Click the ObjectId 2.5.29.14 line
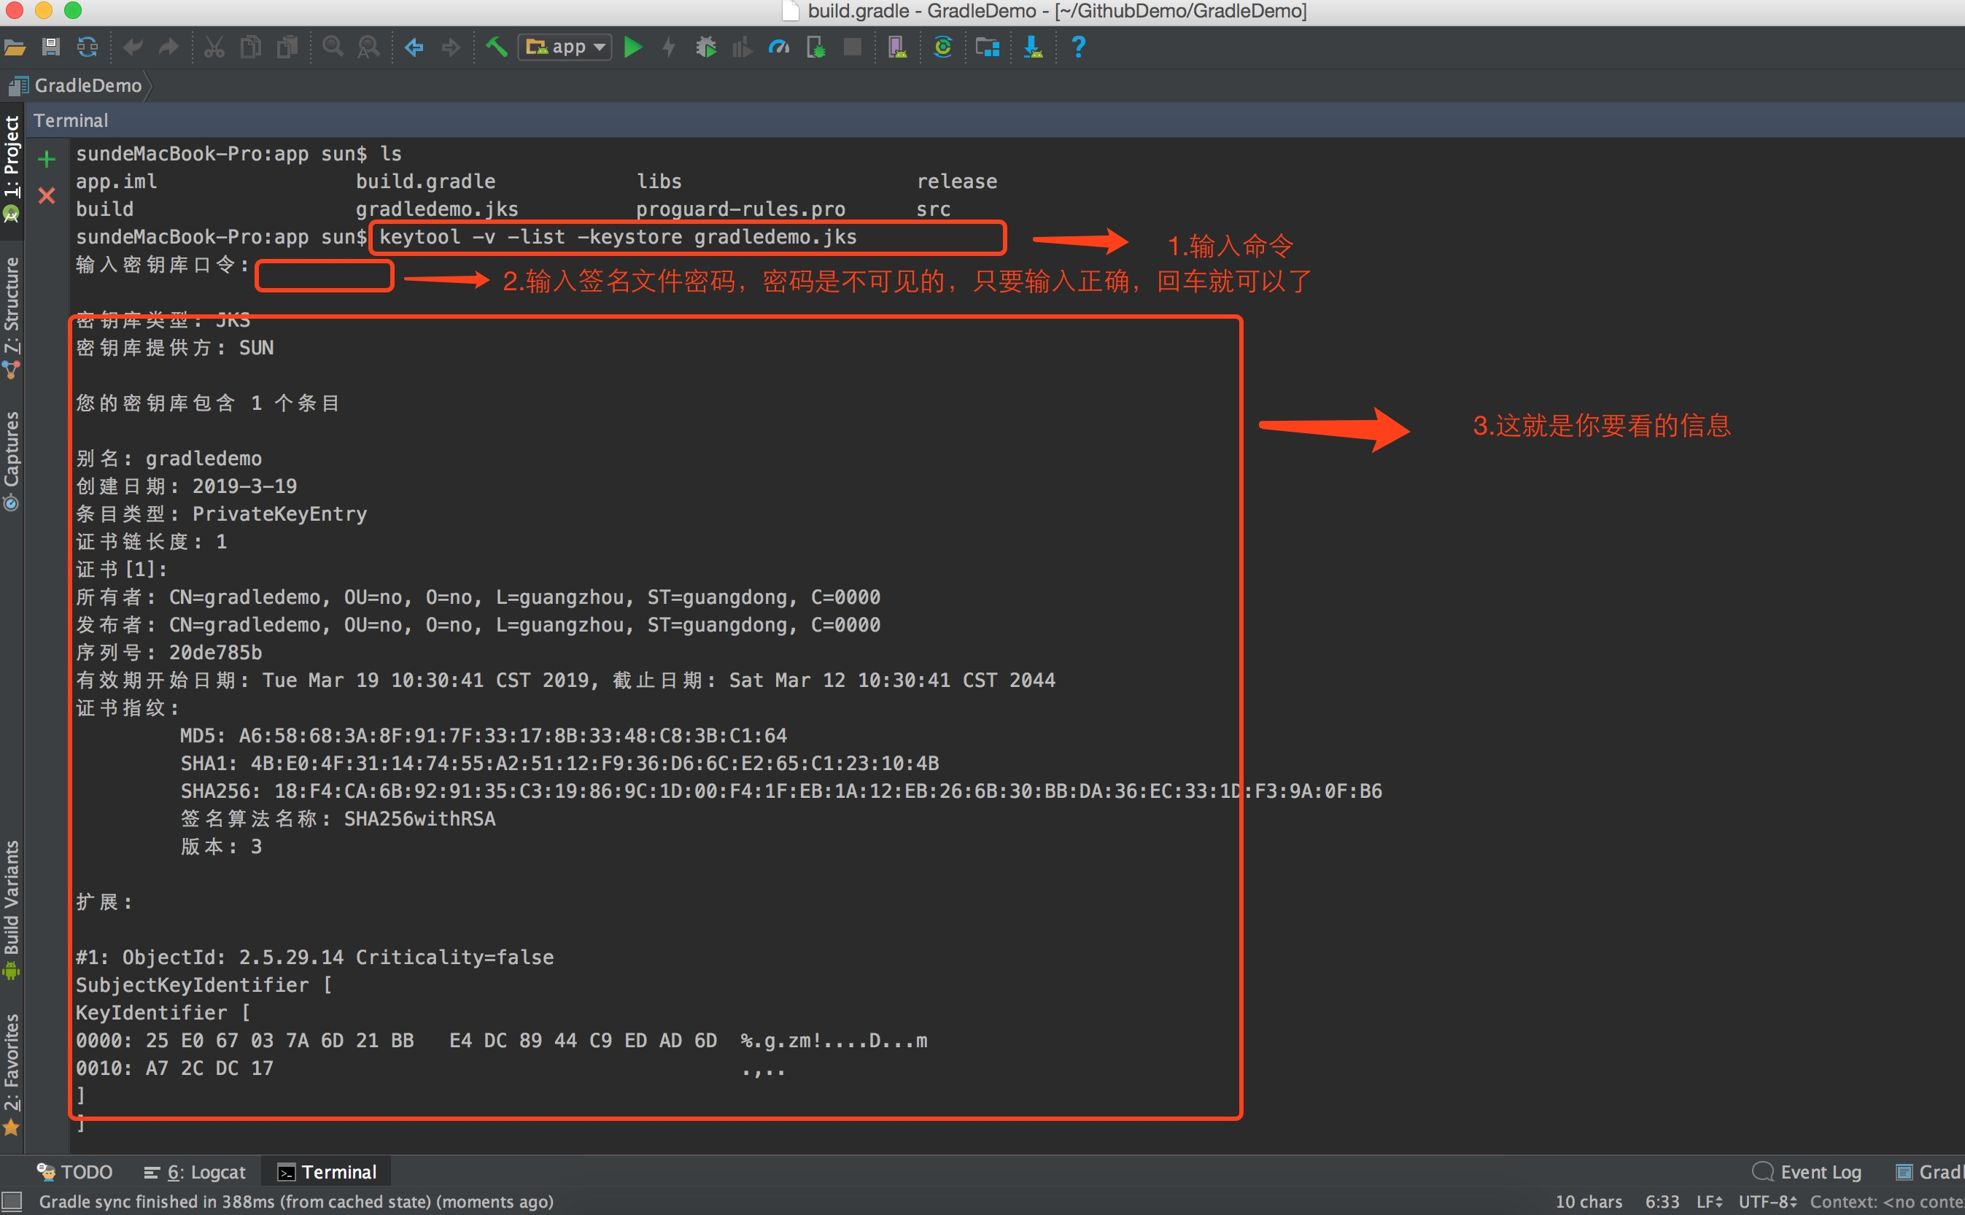Viewport: 1965px width, 1215px height. pyautogui.click(x=314, y=957)
